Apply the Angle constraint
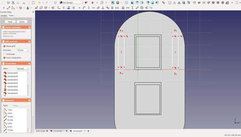This screenshot has width=241, height=137. tap(146, 8)
